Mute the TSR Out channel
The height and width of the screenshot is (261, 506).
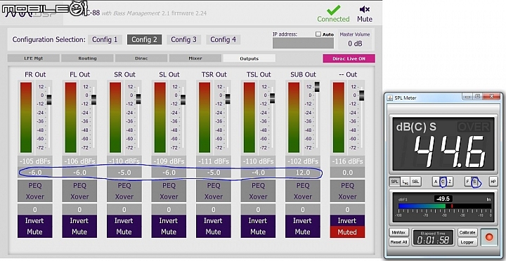pyautogui.click(x=214, y=232)
